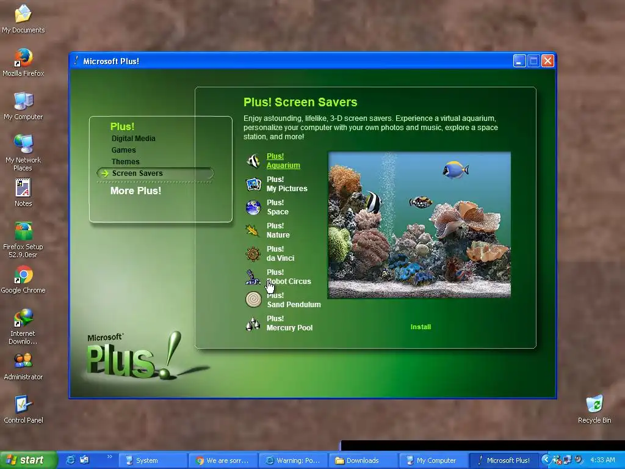
Task: Click Microsoft Plus! taskbar button
Action: coord(504,460)
